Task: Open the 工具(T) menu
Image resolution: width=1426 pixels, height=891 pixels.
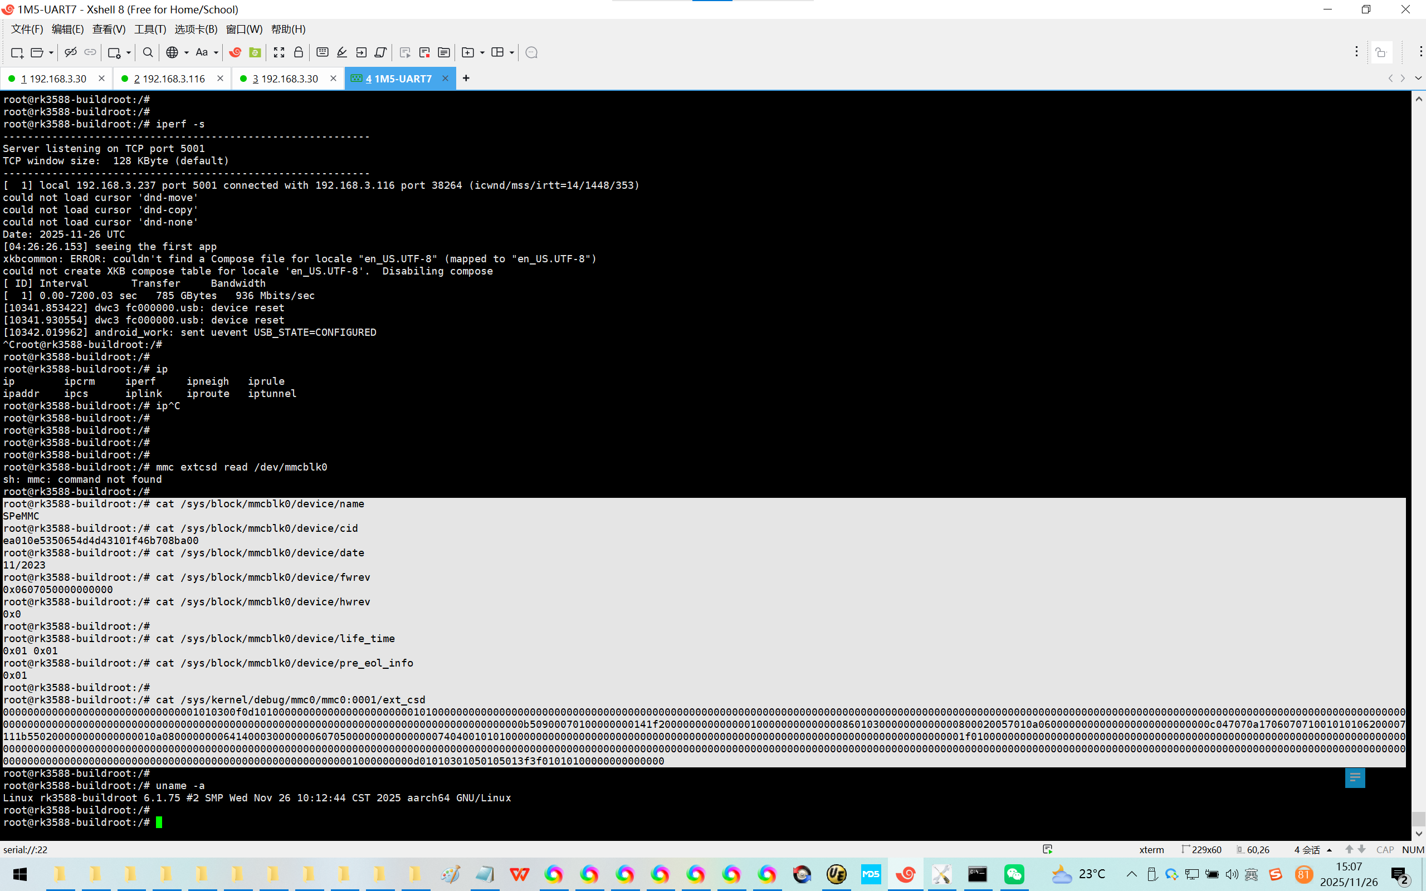Action: click(x=150, y=29)
